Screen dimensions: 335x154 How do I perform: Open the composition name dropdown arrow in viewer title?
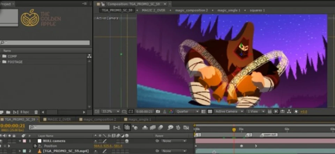click(x=165, y=4)
